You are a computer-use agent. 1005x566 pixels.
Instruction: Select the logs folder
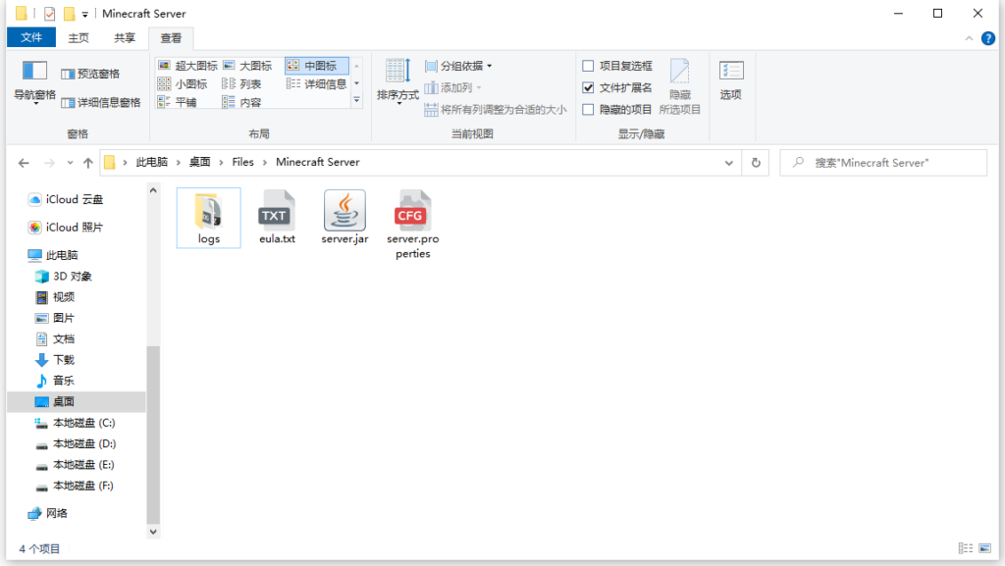[208, 218]
